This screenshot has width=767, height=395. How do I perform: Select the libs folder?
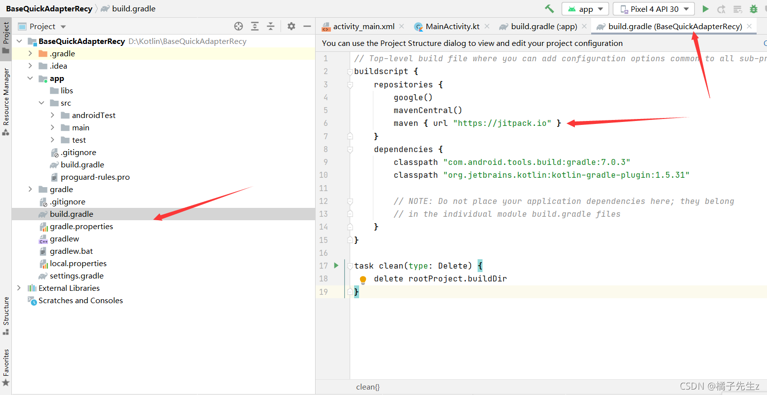click(x=61, y=90)
